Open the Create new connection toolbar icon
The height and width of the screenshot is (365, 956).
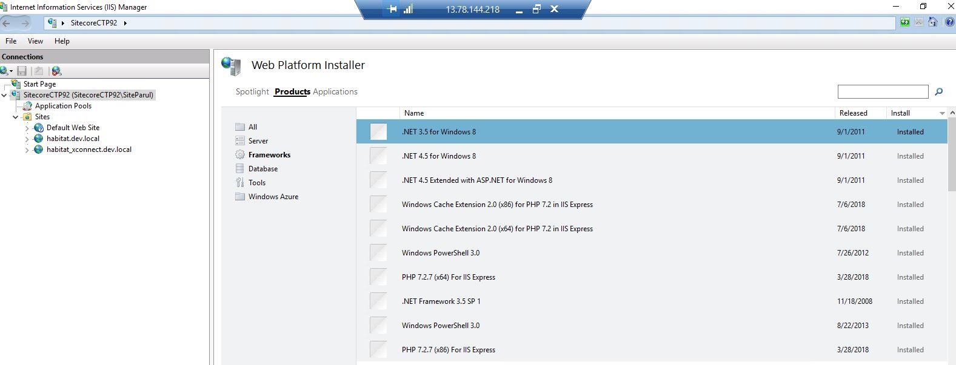pyautogui.click(x=5, y=71)
